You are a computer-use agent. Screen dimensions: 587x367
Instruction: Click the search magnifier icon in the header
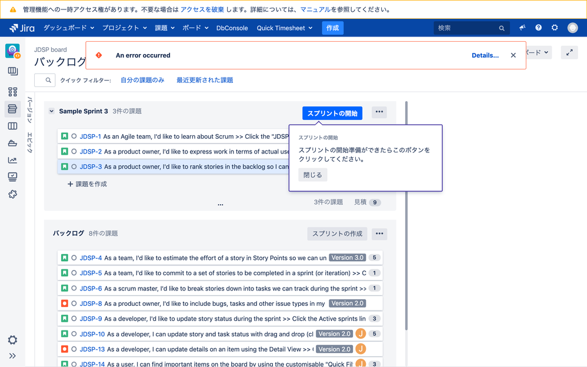click(x=502, y=28)
